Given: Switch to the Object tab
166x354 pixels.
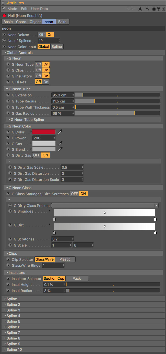Looking at the screenshot, I should pos(35,22).
